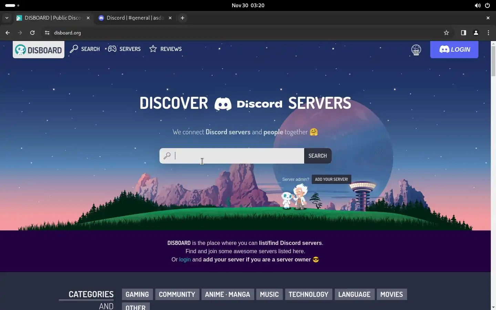Open the system power menu
Image resolution: width=496 pixels, height=310 pixels.
click(x=487, y=6)
